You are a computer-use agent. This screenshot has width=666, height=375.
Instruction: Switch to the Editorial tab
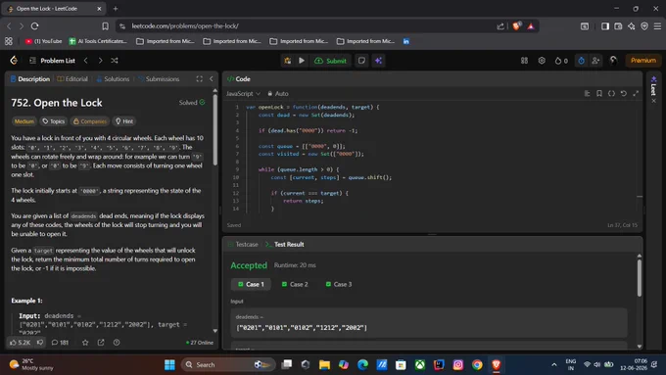pyautogui.click(x=72, y=79)
